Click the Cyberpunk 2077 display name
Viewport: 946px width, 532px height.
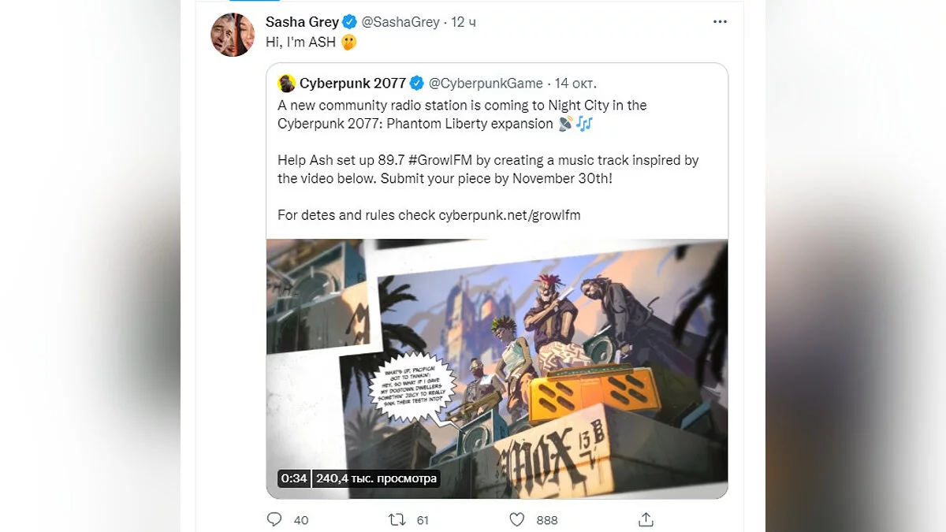pyautogui.click(x=352, y=84)
